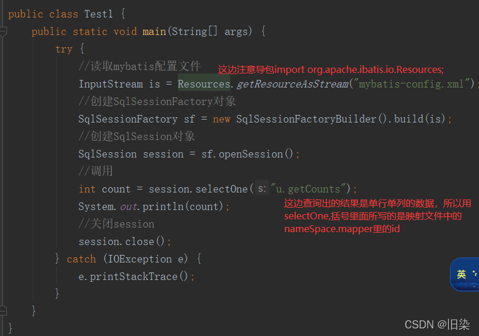479x336 pixels.
Task: Click the getResourceAsStream method call
Action: [x=292, y=84]
